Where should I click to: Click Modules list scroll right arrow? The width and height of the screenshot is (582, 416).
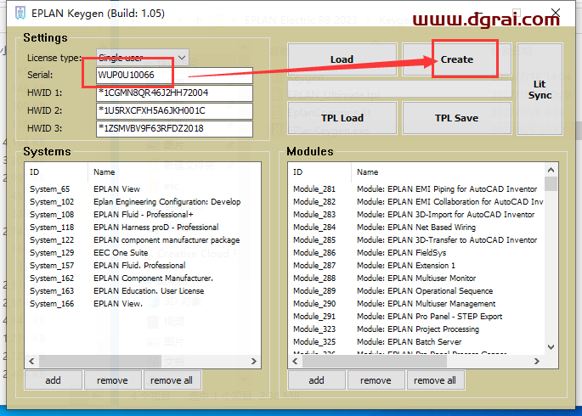click(x=537, y=361)
